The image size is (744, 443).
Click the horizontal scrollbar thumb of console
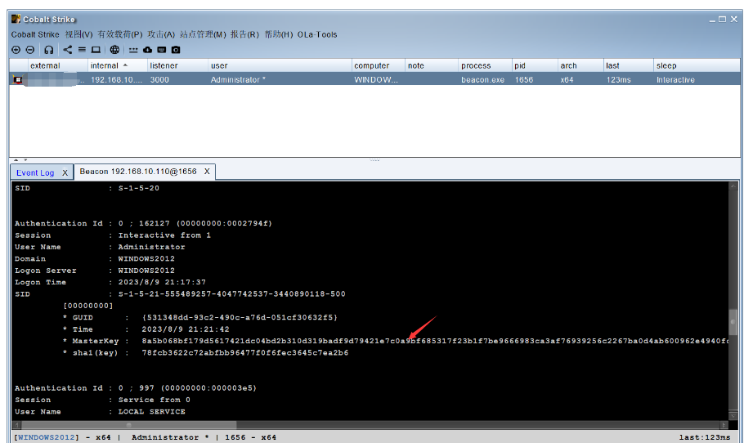(x=128, y=425)
